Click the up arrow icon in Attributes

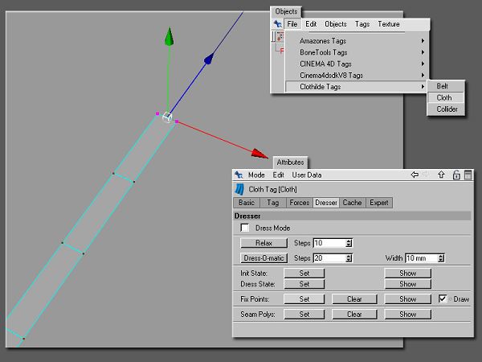coord(441,175)
